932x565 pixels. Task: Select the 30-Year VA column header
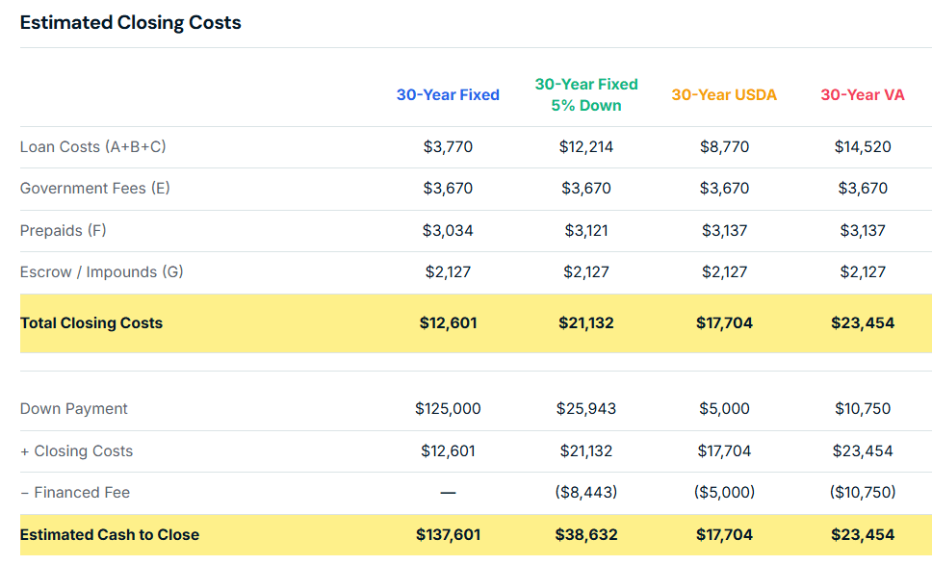pyautogui.click(x=862, y=94)
